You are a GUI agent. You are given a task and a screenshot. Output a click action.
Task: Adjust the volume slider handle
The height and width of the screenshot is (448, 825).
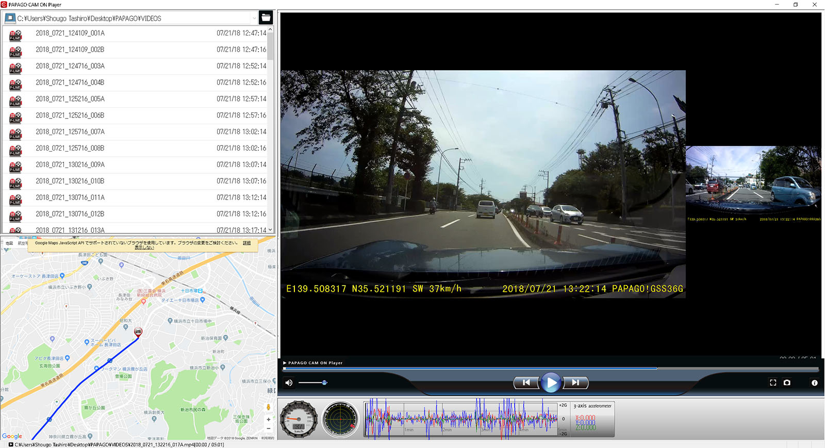324,383
